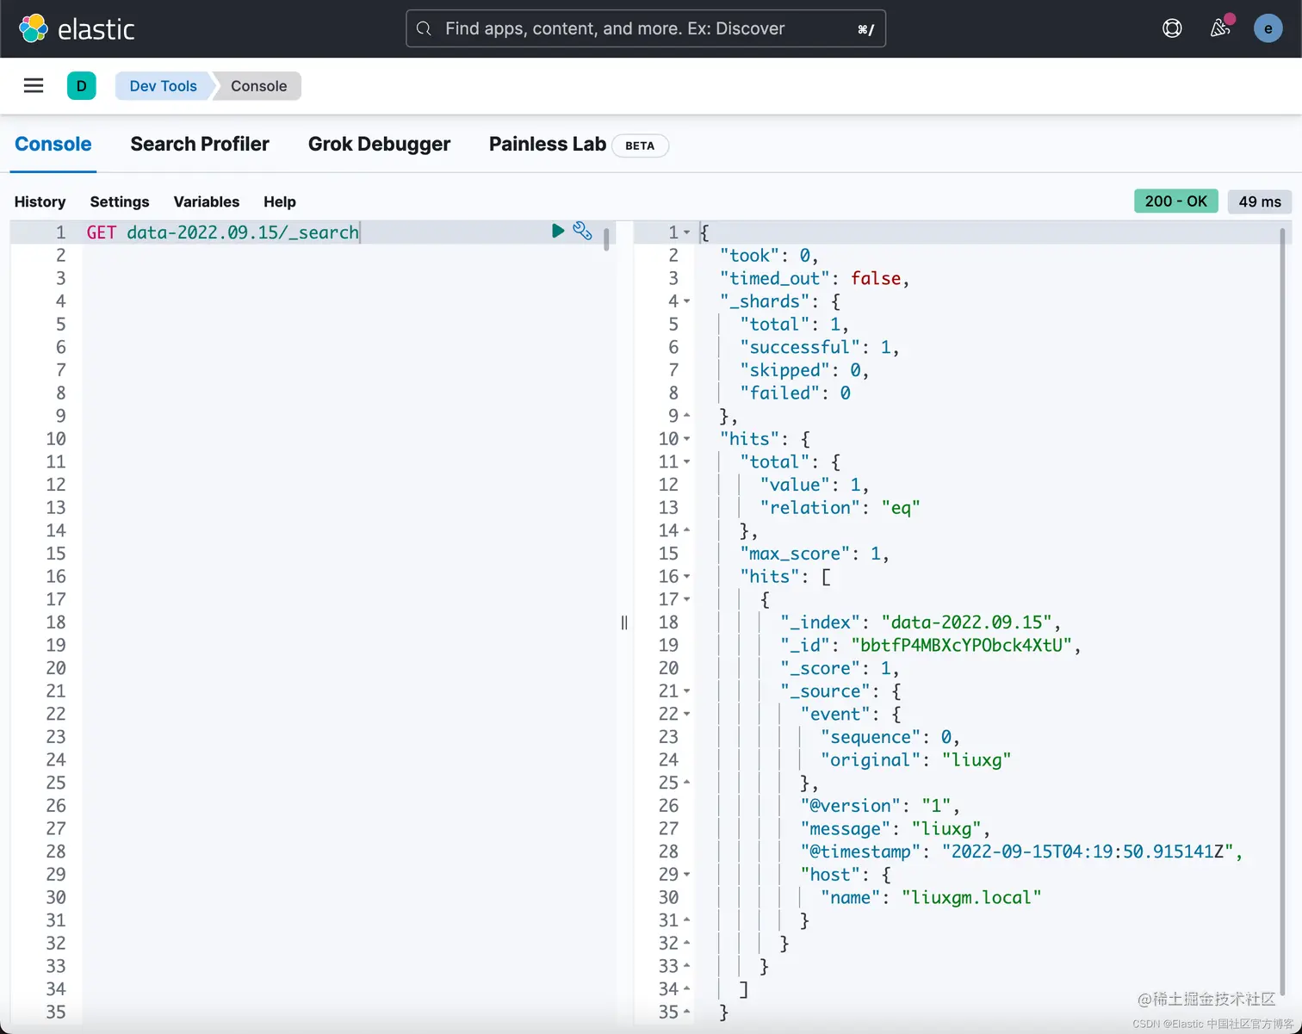The height and width of the screenshot is (1034, 1302).
Task: Collapse the "event" object fold arrow
Action: point(686,715)
